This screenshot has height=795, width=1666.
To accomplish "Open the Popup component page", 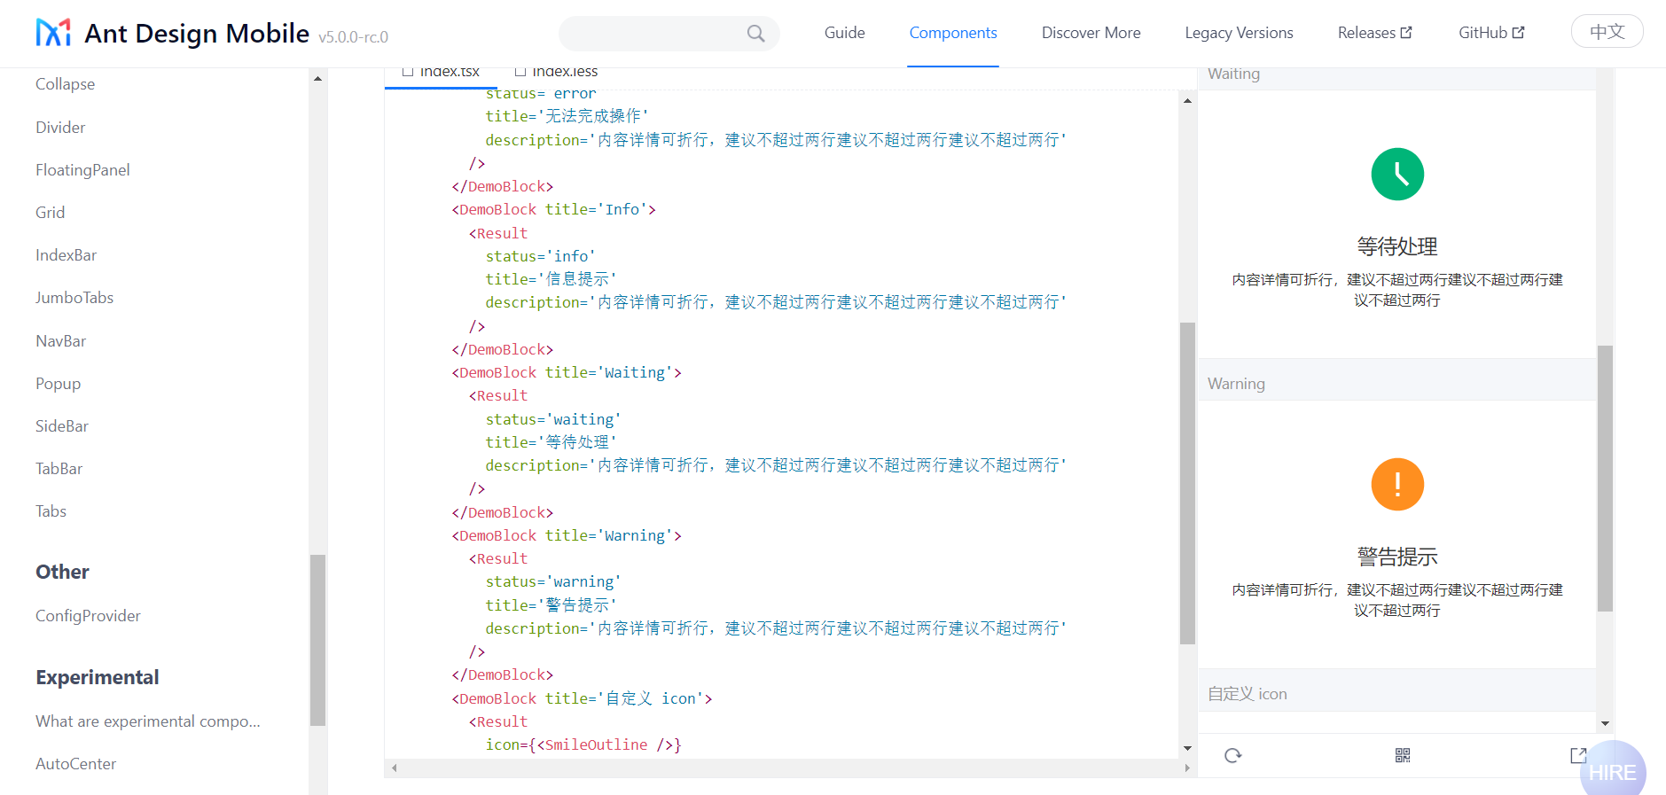I will point(58,384).
